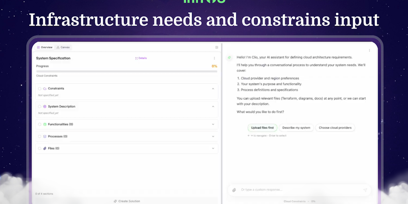The width and height of the screenshot is (408, 204).
Task: Click the Files paperclip icon in section list
Action: 45,148
